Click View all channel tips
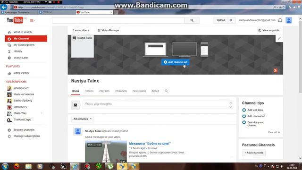The height and width of the screenshot is (170, 302). [x=274, y=132]
